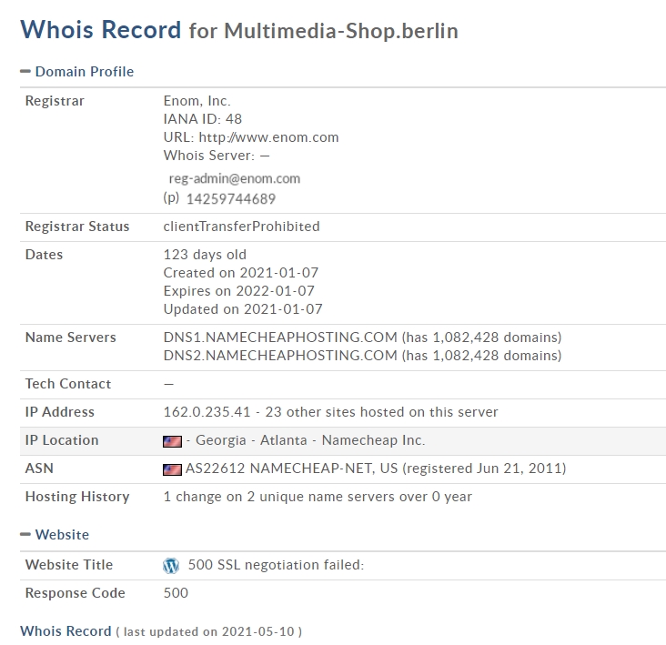This screenshot has width=666, height=645.
Task: Select clientTransferProhibited status value
Action: point(241,227)
